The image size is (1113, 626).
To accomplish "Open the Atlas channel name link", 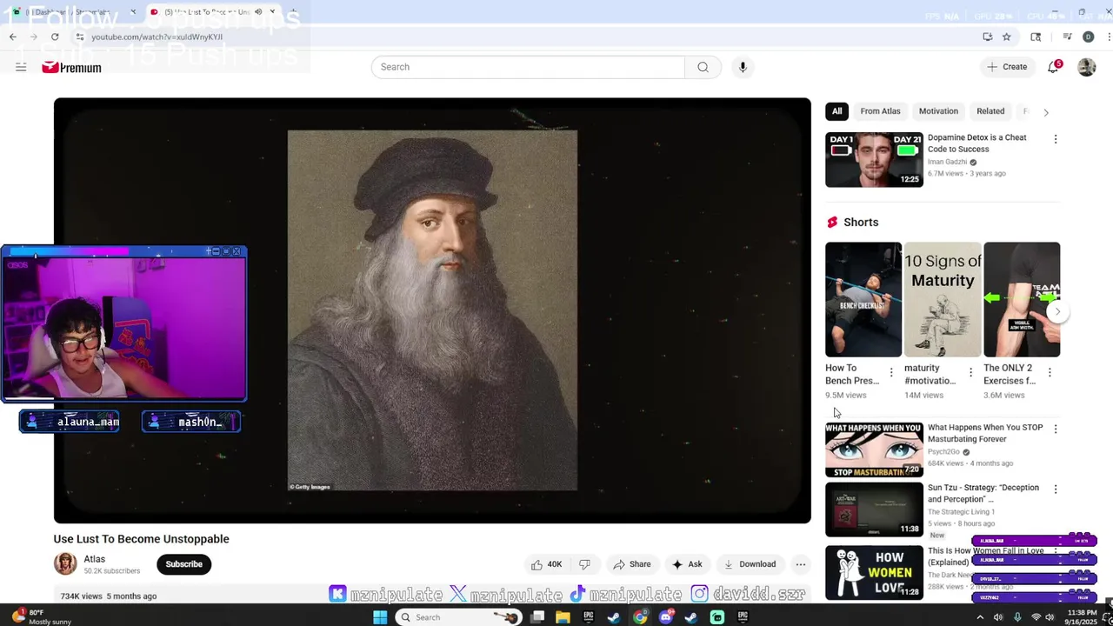I will tap(94, 559).
